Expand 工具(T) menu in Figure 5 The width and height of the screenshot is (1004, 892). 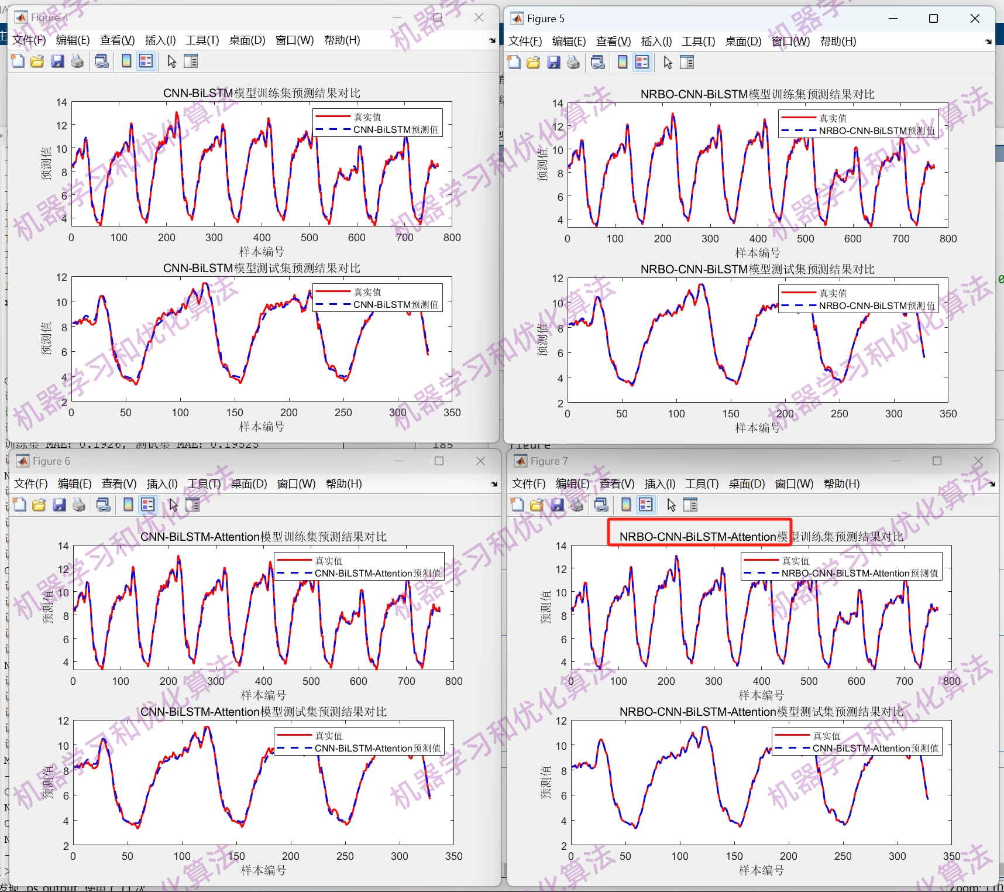pos(699,41)
